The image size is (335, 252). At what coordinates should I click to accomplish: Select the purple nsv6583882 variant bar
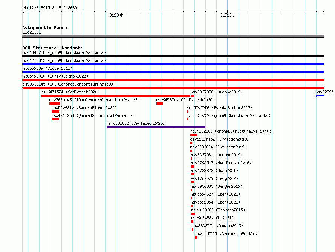tap(156, 127)
